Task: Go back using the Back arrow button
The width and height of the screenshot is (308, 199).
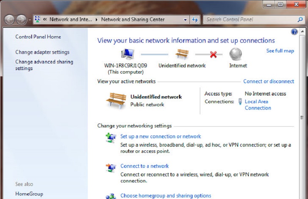Action: pos(10,20)
